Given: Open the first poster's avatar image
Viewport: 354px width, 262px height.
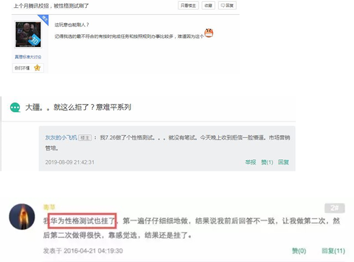Looking at the screenshot, I should pyautogui.click(x=28, y=34).
